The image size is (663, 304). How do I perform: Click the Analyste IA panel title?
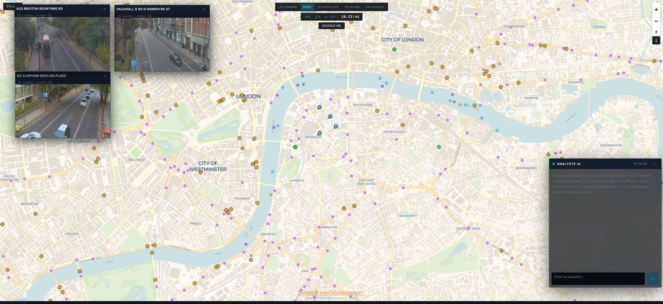pos(569,164)
